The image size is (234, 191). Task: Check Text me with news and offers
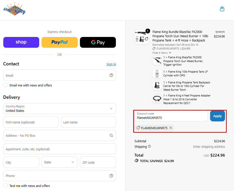click(6, 186)
